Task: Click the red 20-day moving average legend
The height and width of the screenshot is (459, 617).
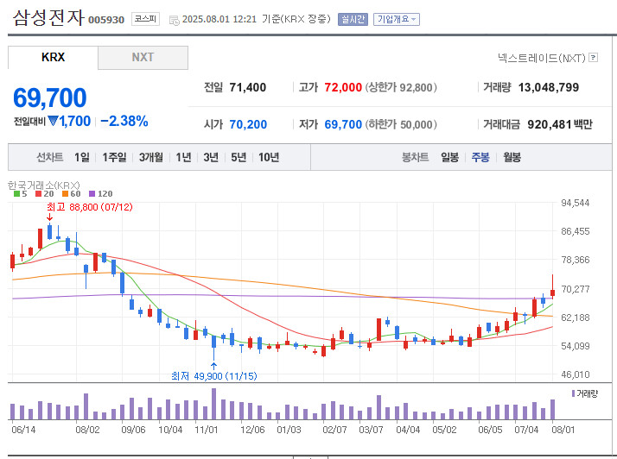Action: [x=42, y=194]
